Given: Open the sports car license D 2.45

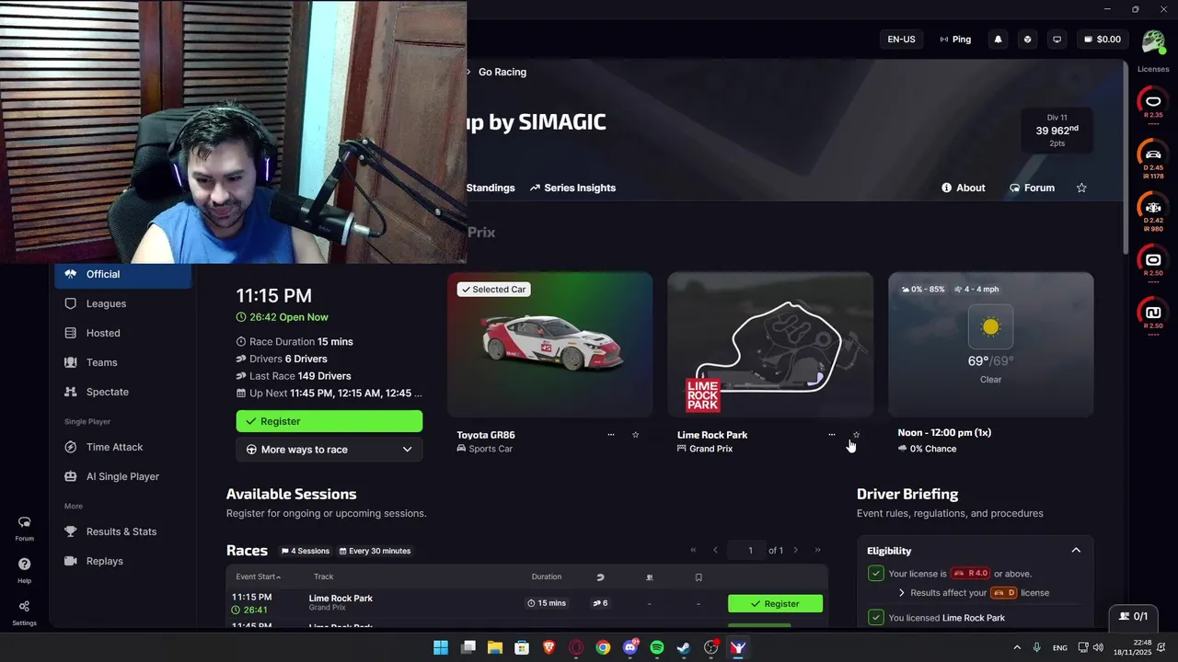Looking at the screenshot, I should click(1153, 157).
